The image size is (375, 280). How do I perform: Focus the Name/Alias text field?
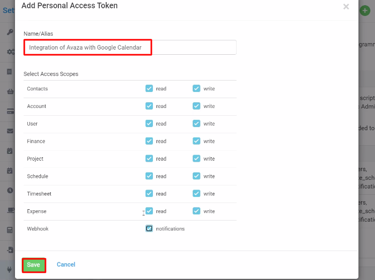[x=130, y=48]
